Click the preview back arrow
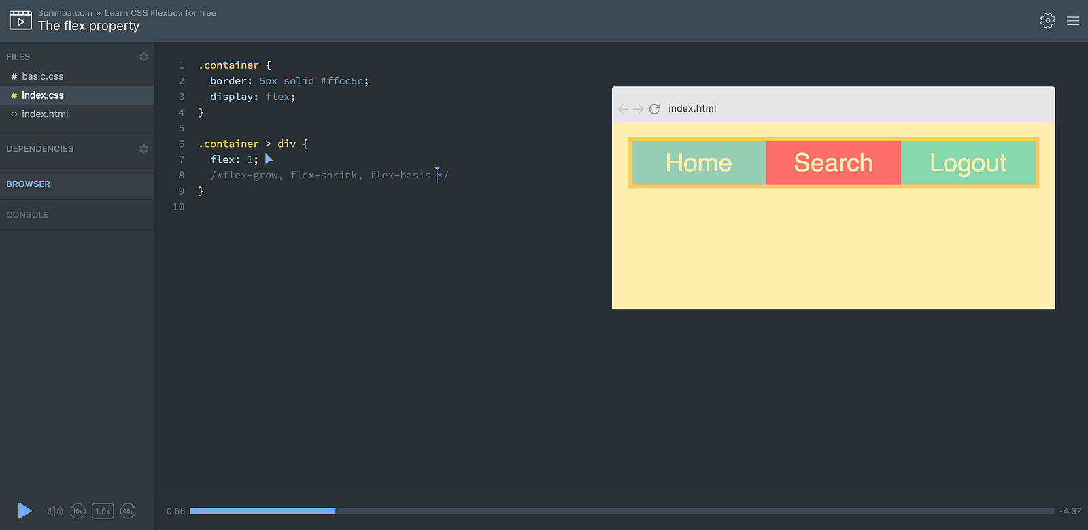 (x=623, y=109)
